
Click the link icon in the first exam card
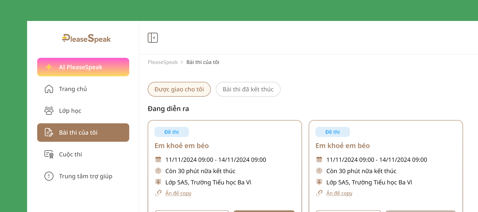click(x=158, y=193)
